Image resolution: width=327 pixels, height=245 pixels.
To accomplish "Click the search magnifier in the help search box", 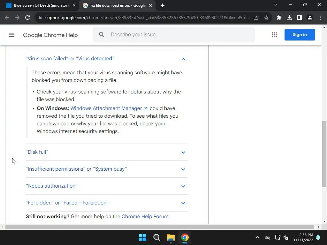I will 102,34.
